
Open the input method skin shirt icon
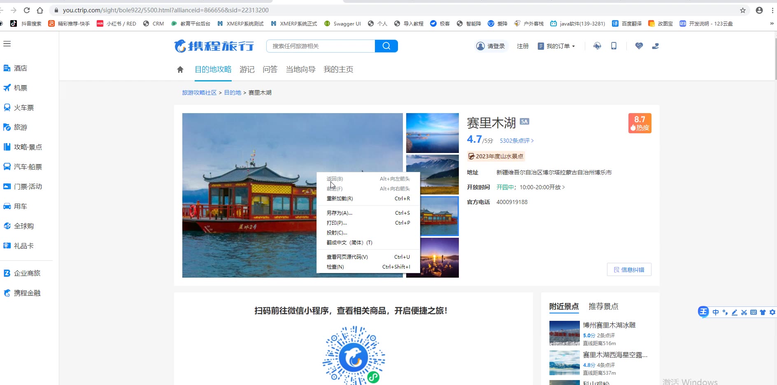(x=763, y=312)
